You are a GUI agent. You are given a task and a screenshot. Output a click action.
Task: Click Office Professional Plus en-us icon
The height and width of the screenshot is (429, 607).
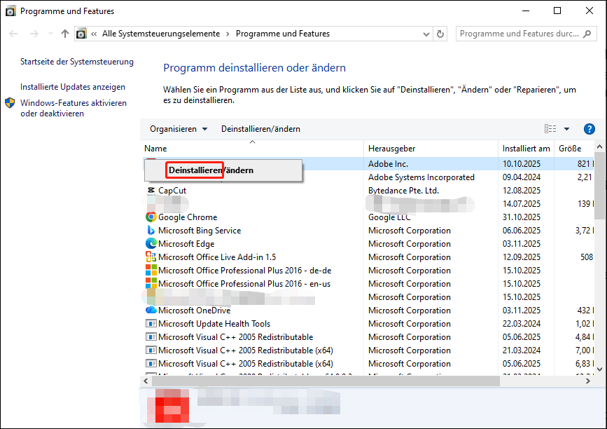151,284
